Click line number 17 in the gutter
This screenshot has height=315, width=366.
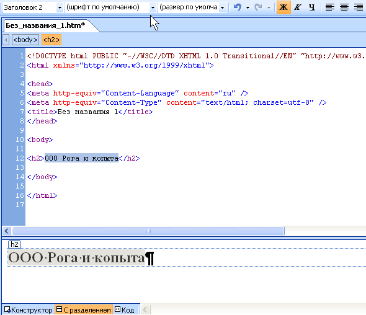point(20,205)
